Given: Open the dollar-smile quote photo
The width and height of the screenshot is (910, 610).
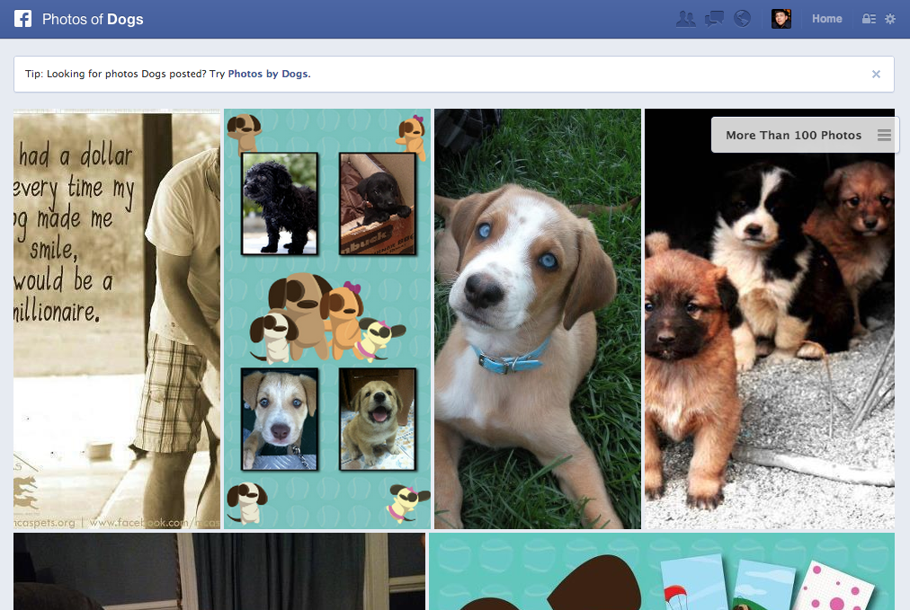Looking at the screenshot, I should tap(117, 319).
